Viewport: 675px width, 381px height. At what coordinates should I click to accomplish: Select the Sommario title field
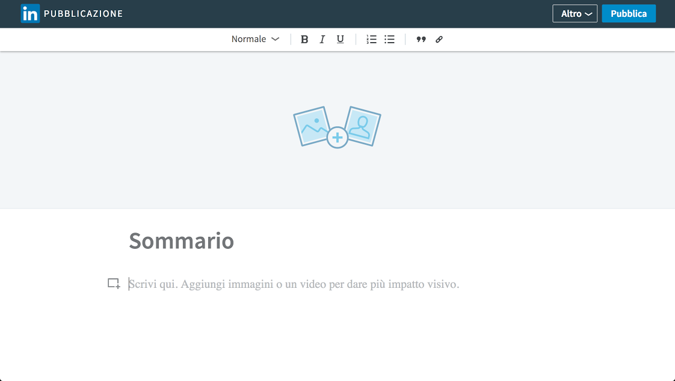(x=181, y=241)
